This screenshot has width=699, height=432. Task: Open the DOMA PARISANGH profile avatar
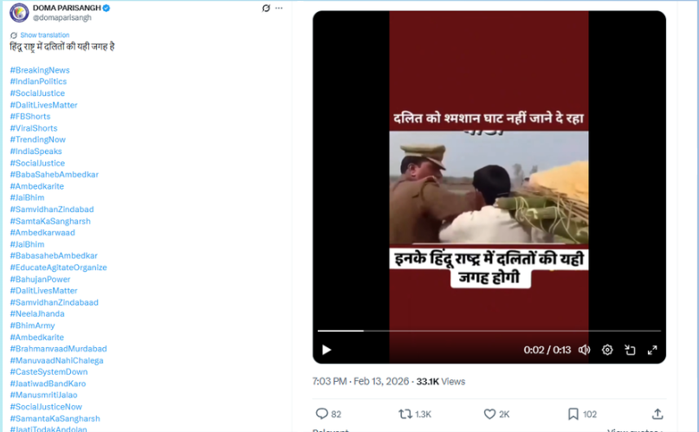coord(19,12)
